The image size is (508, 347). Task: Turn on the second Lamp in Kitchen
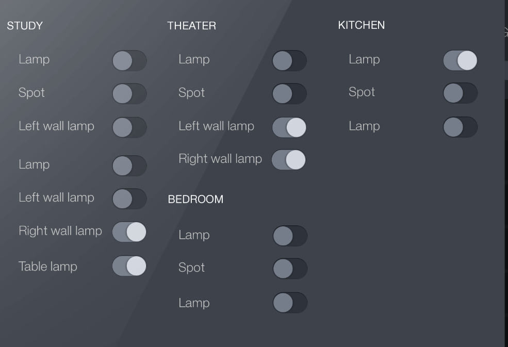[x=460, y=127]
